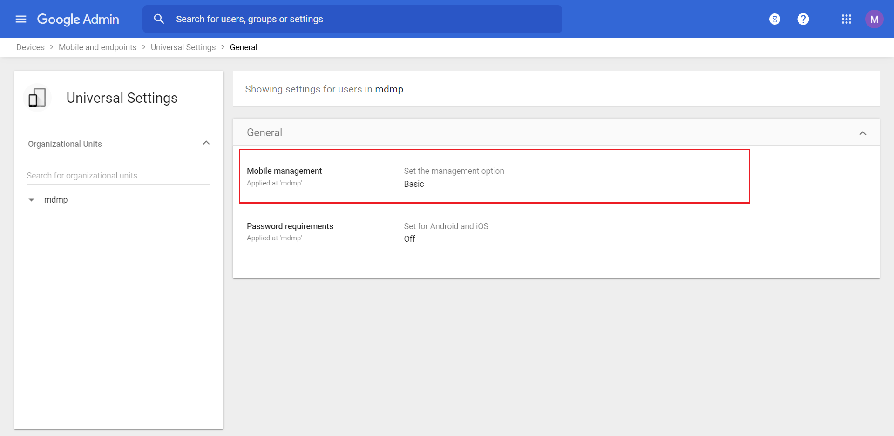Collapse the mdmp organizational unit tree
Image resolution: width=894 pixels, height=436 pixels.
(32, 200)
